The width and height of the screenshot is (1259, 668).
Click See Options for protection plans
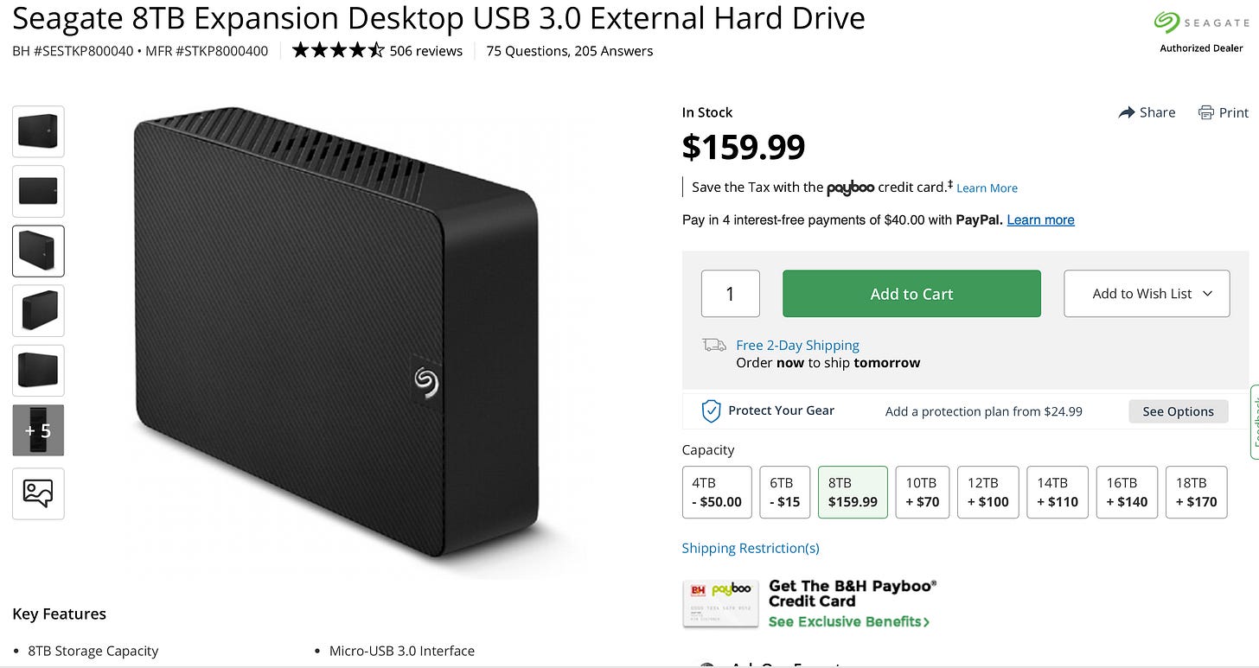coord(1178,411)
